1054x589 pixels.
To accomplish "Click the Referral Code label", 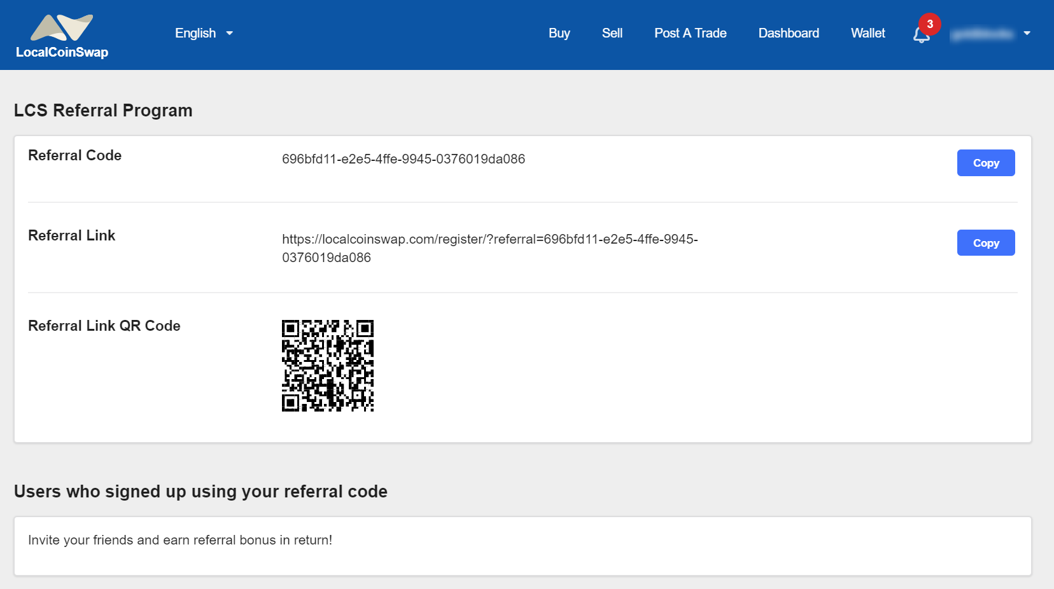I will tap(75, 155).
